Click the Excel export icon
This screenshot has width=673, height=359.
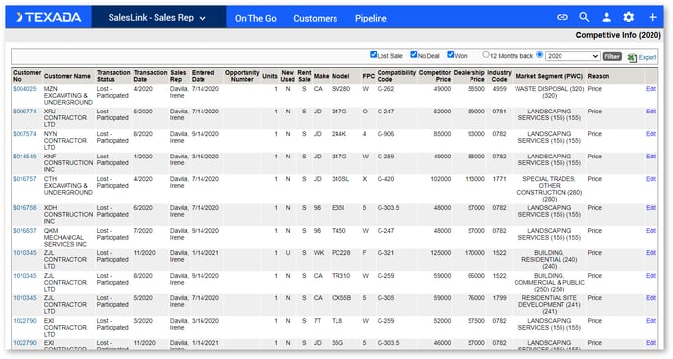pos(632,57)
